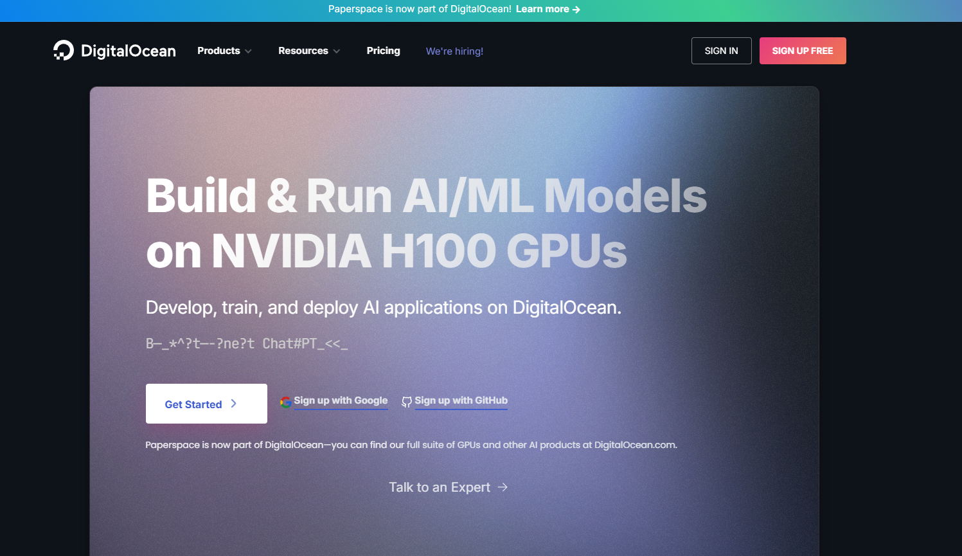
Task: Click the arrow beside Learn more
Action: click(576, 10)
